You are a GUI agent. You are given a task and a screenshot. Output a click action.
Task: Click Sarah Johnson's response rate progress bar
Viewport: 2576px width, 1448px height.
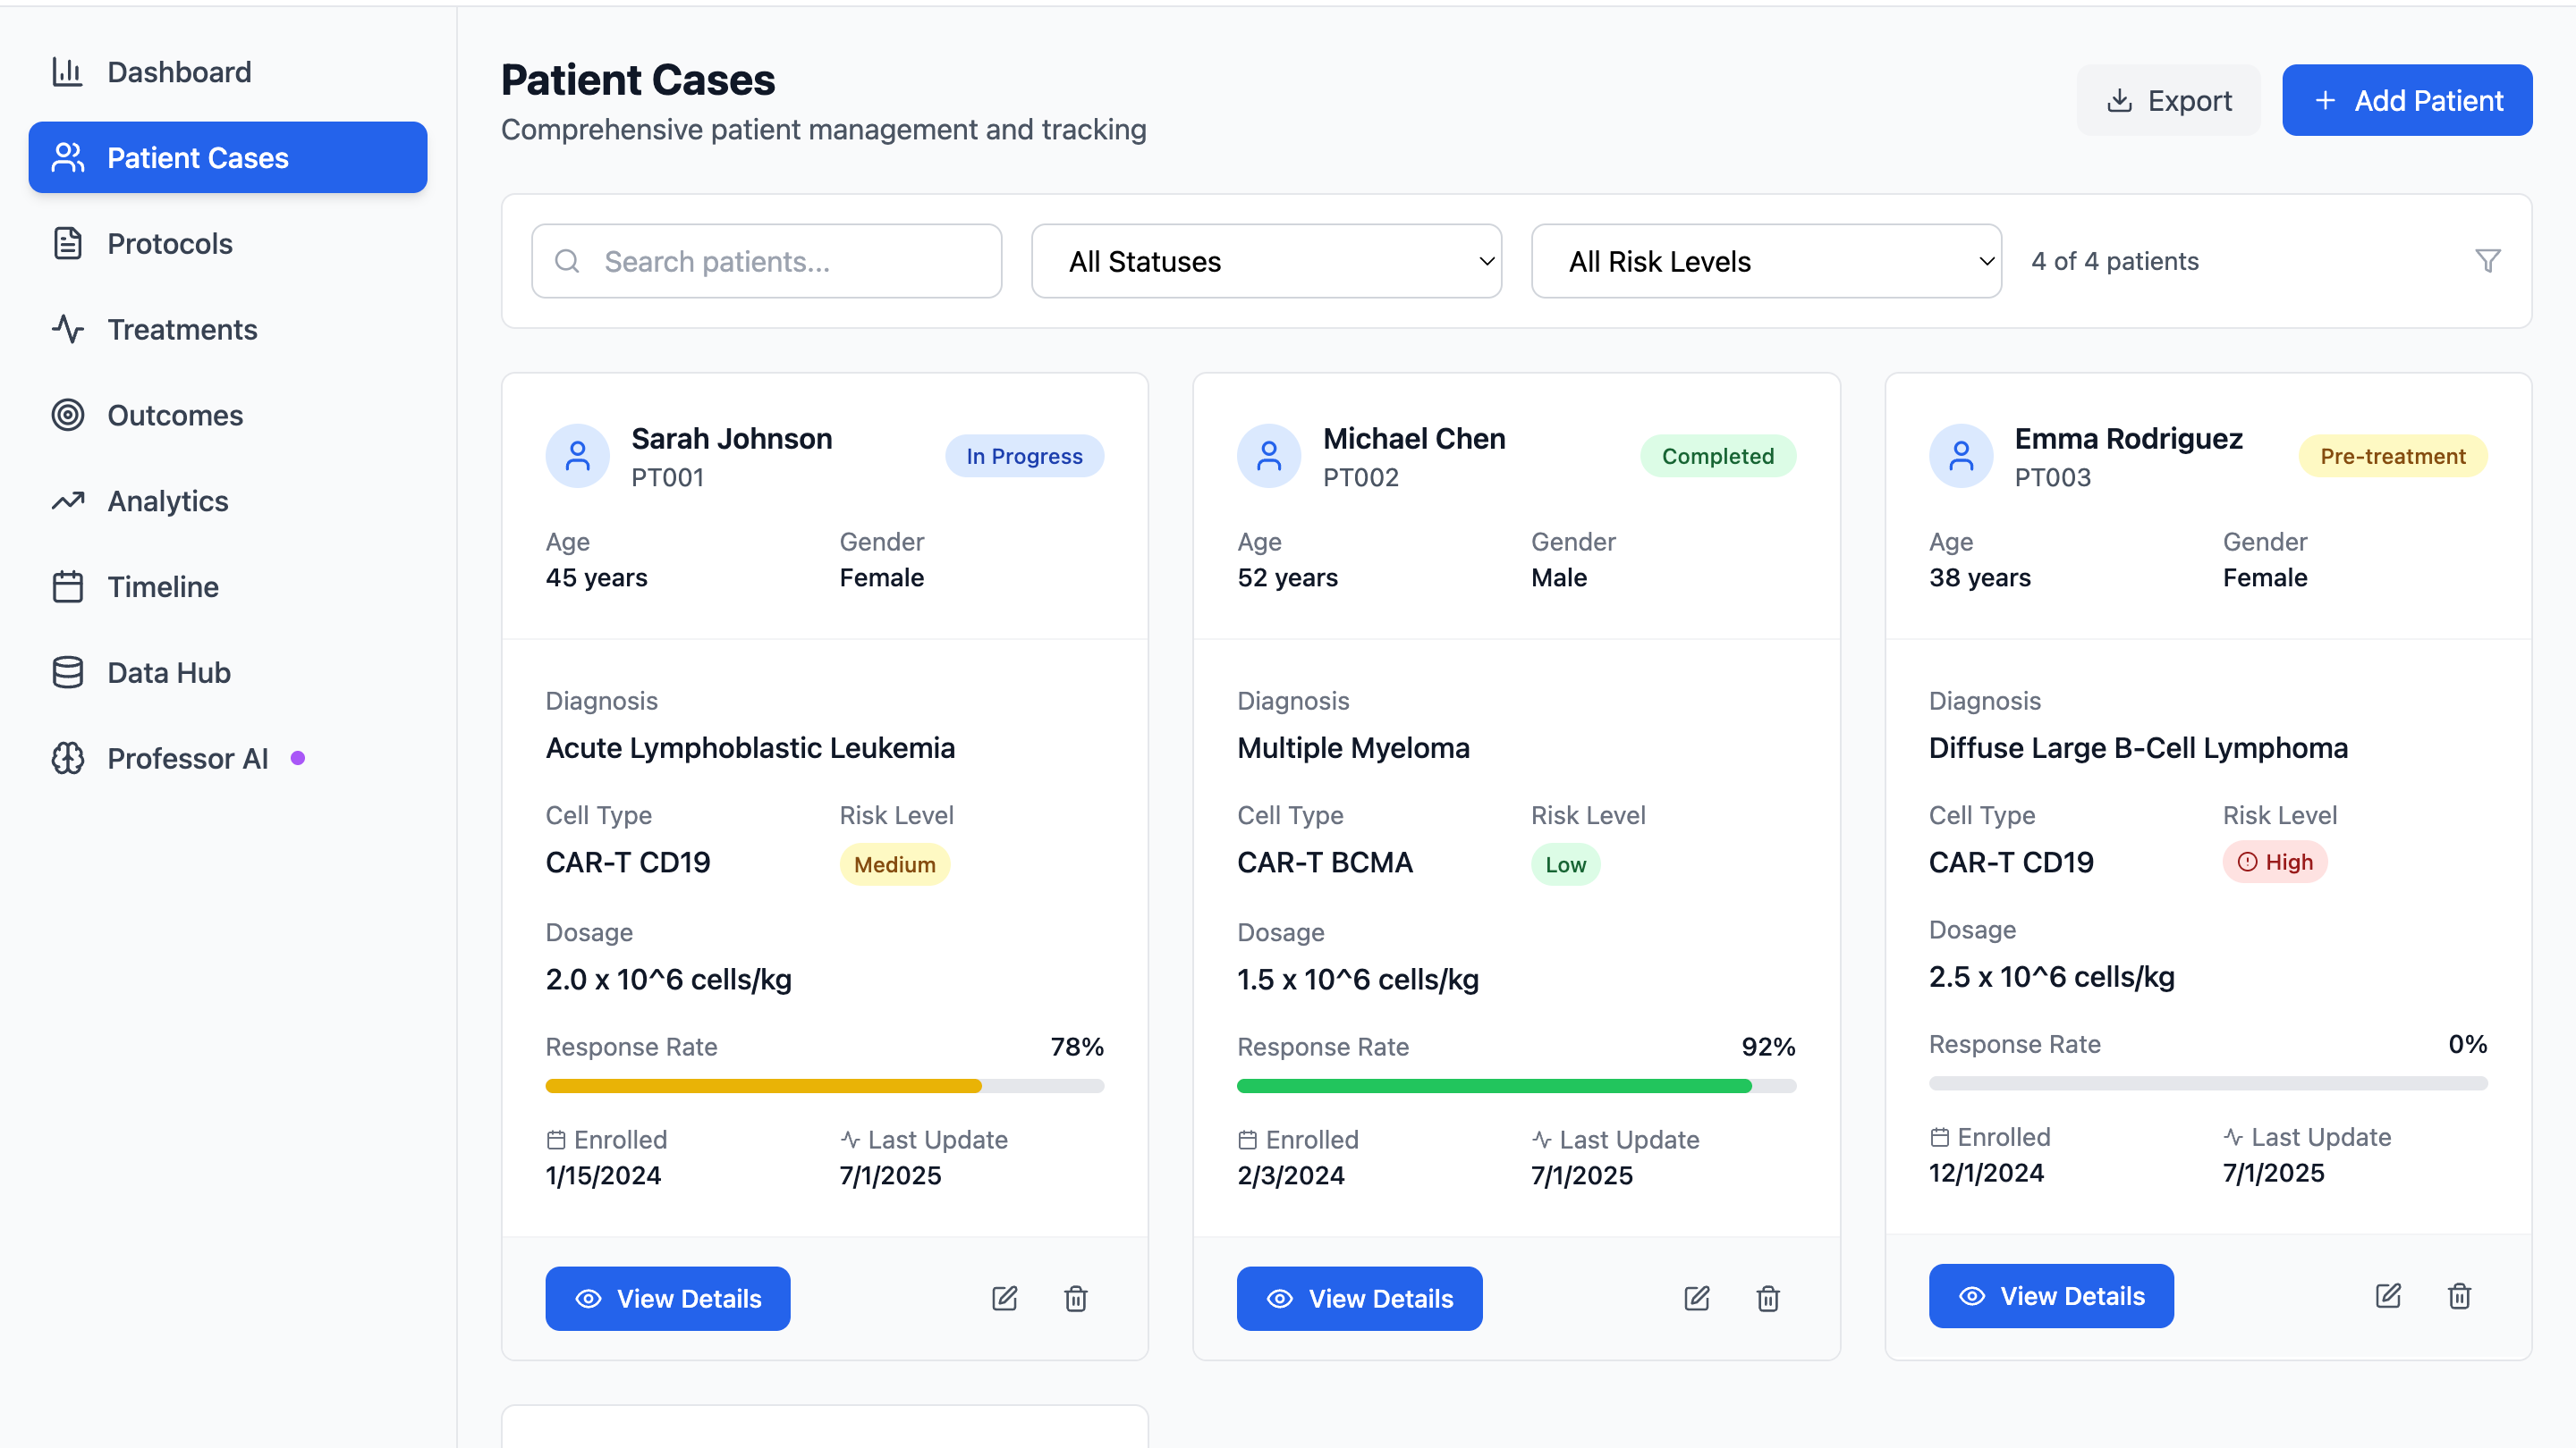point(824,1085)
